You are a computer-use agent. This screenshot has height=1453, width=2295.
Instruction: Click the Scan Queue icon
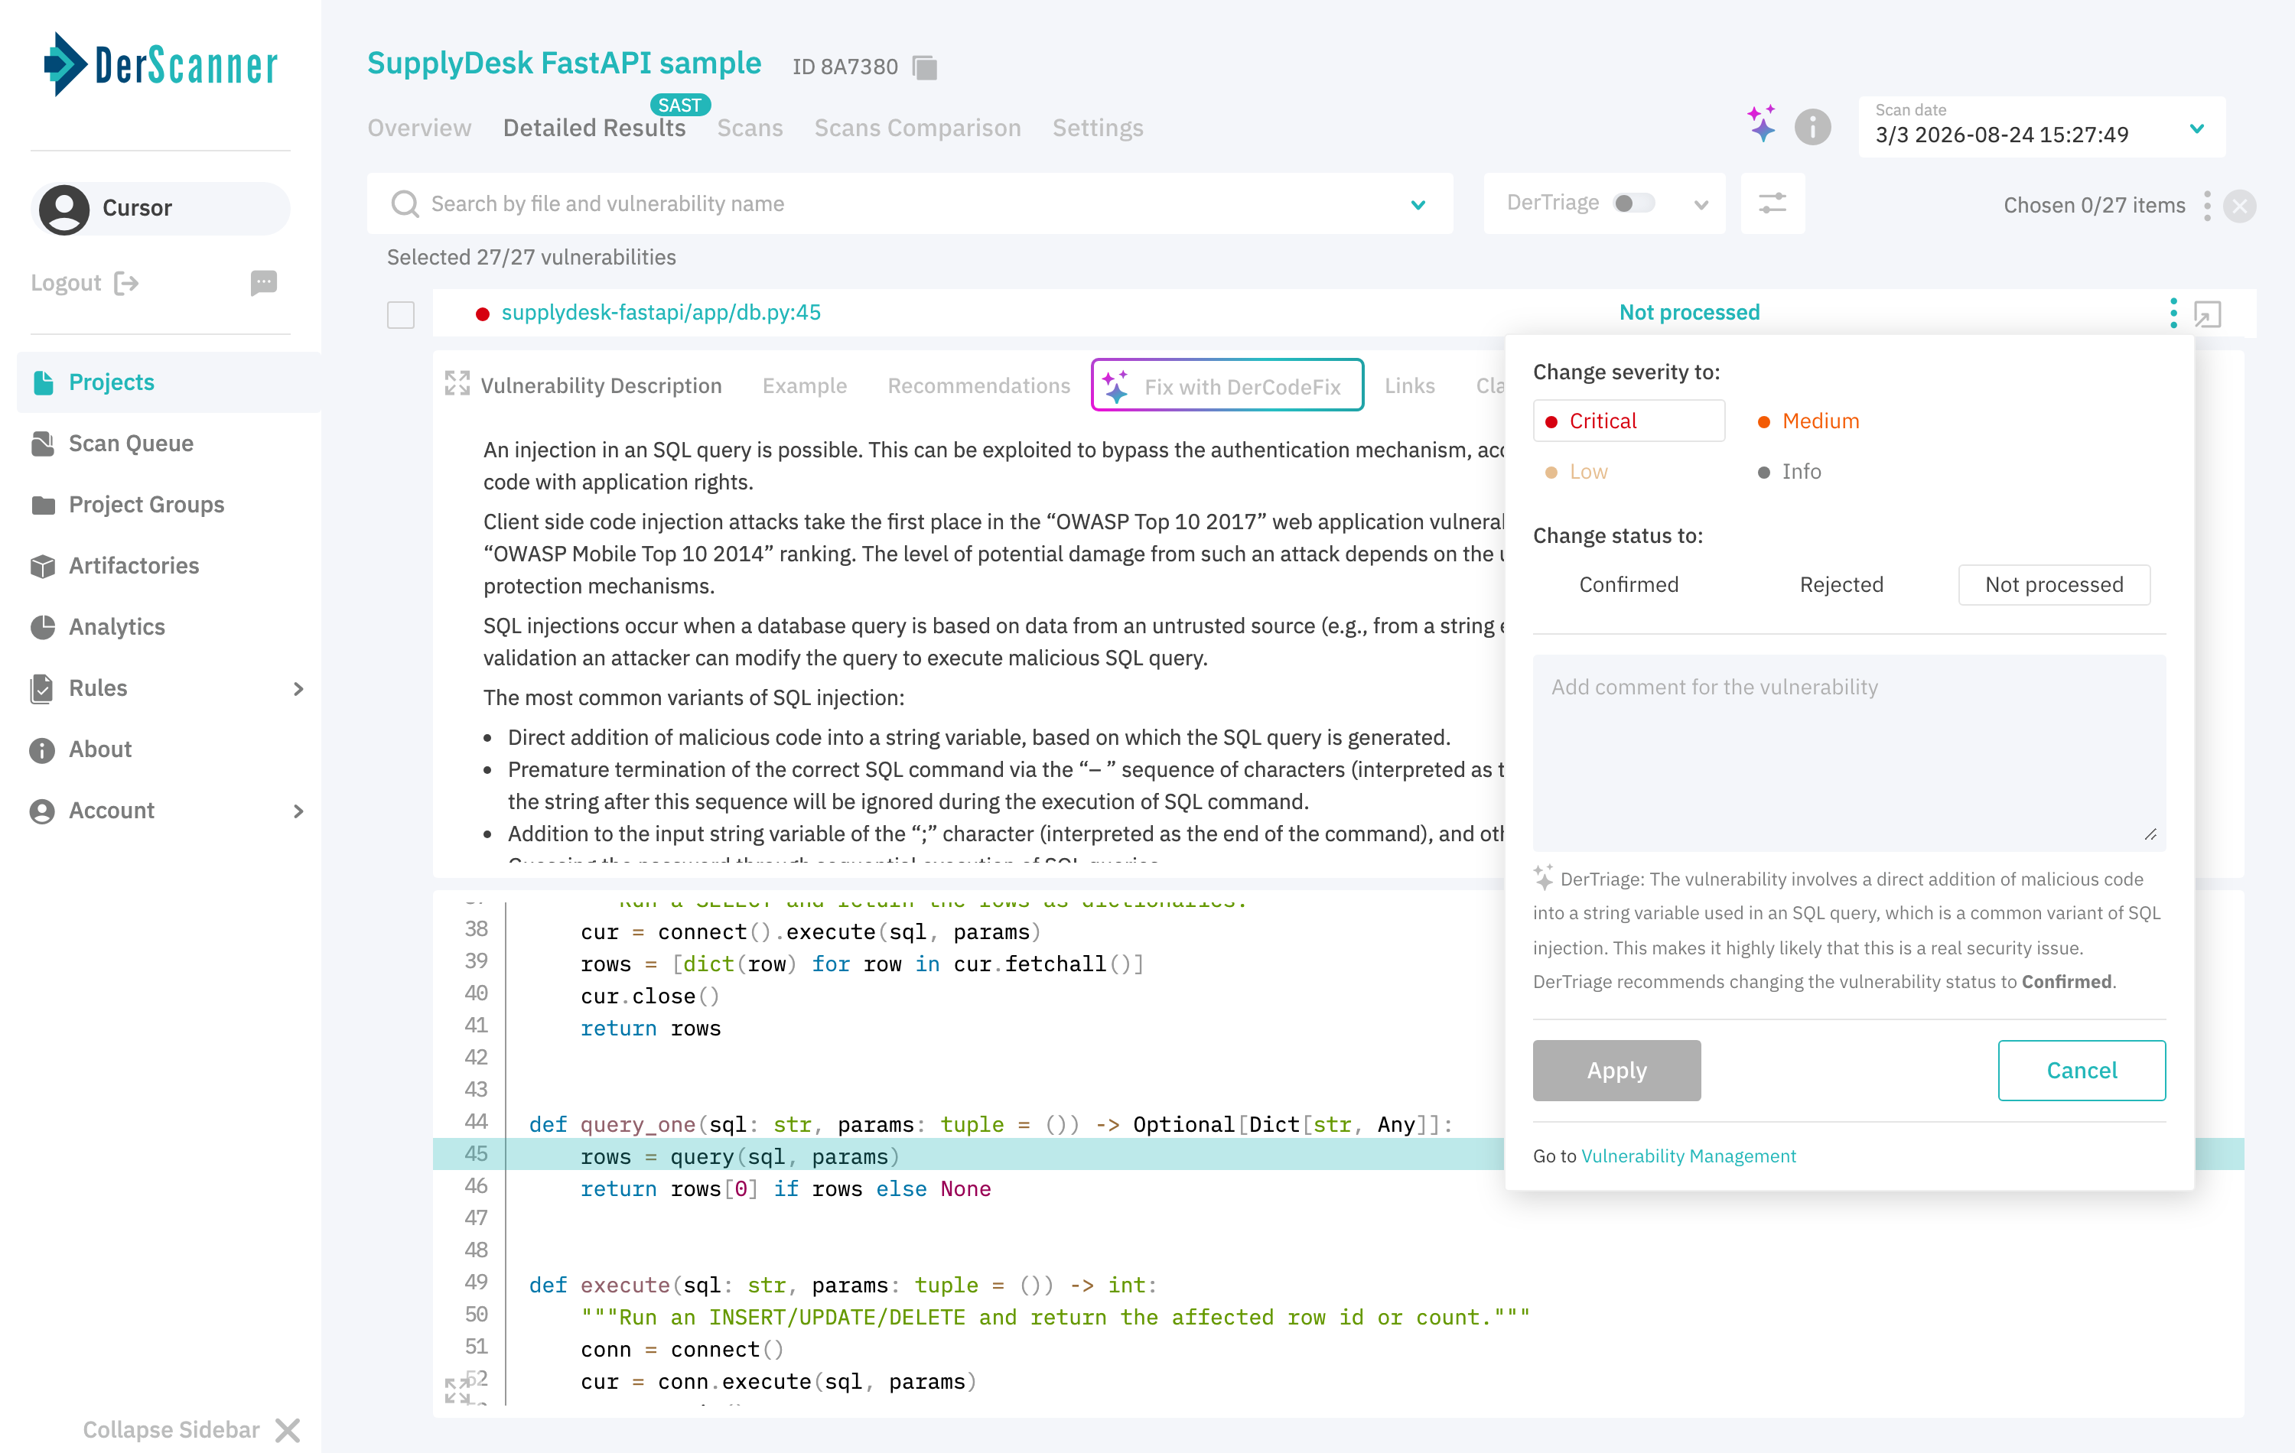(x=43, y=443)
